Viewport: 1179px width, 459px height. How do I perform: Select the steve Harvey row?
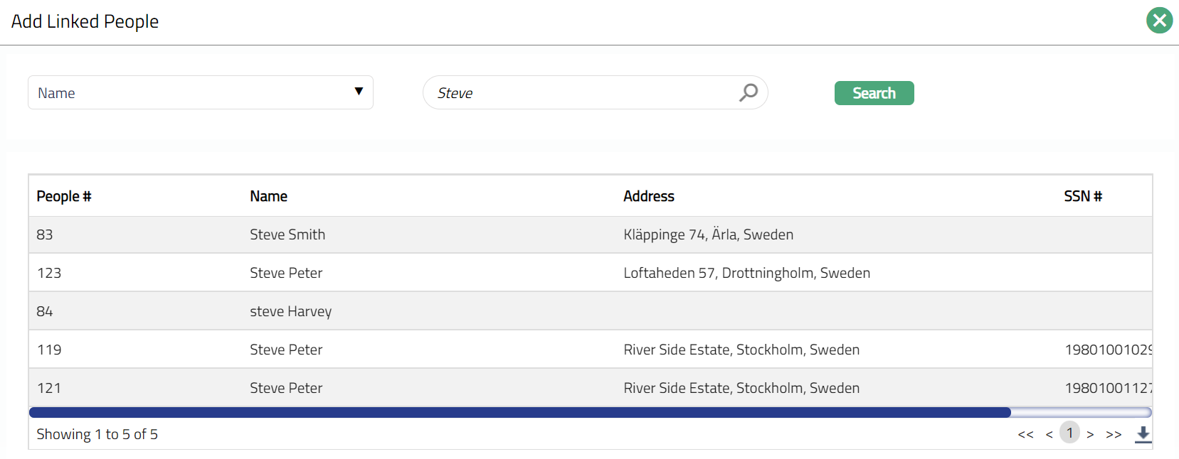click(x=290, y=311)
